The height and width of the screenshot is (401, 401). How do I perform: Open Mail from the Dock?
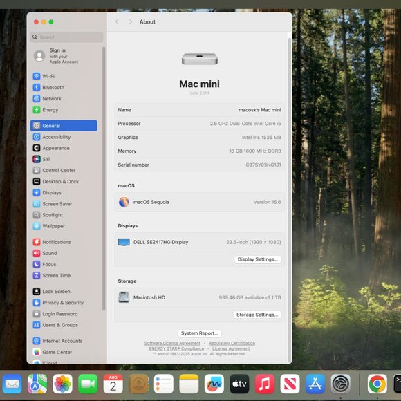(12, 384)
